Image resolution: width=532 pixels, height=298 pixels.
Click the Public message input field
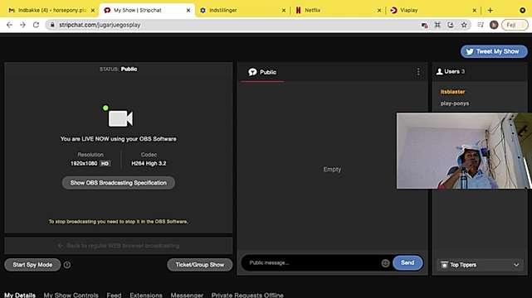click(x=311, y=263)
